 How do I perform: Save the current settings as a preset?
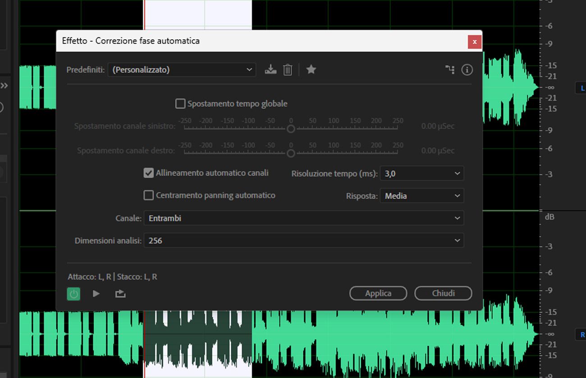[270, 70]
